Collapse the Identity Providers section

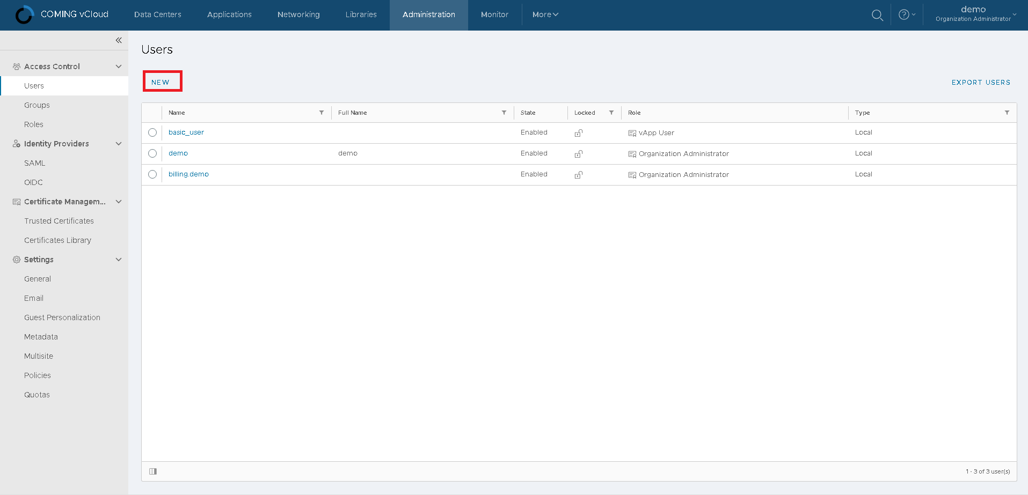[119, 144]
